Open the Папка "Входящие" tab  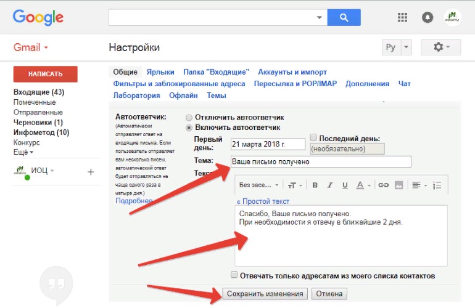(217, 72)
